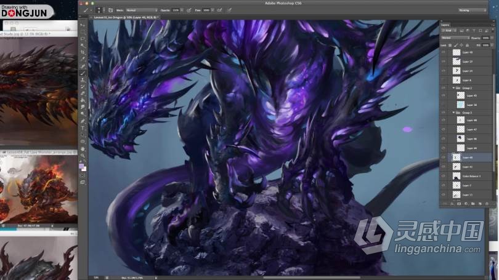Image resolution: width=499 pixels, height=280 pixels.
Task: Open workspace switcher dropdown at top right
Action: (473, 10)
